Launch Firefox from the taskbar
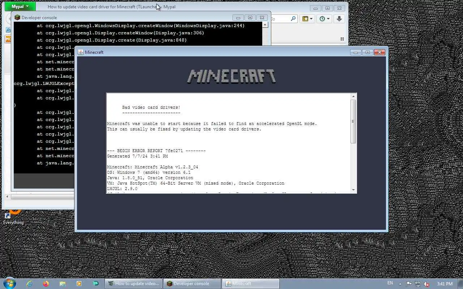This screenshot has height=289, width=463. tap(46, 284)
